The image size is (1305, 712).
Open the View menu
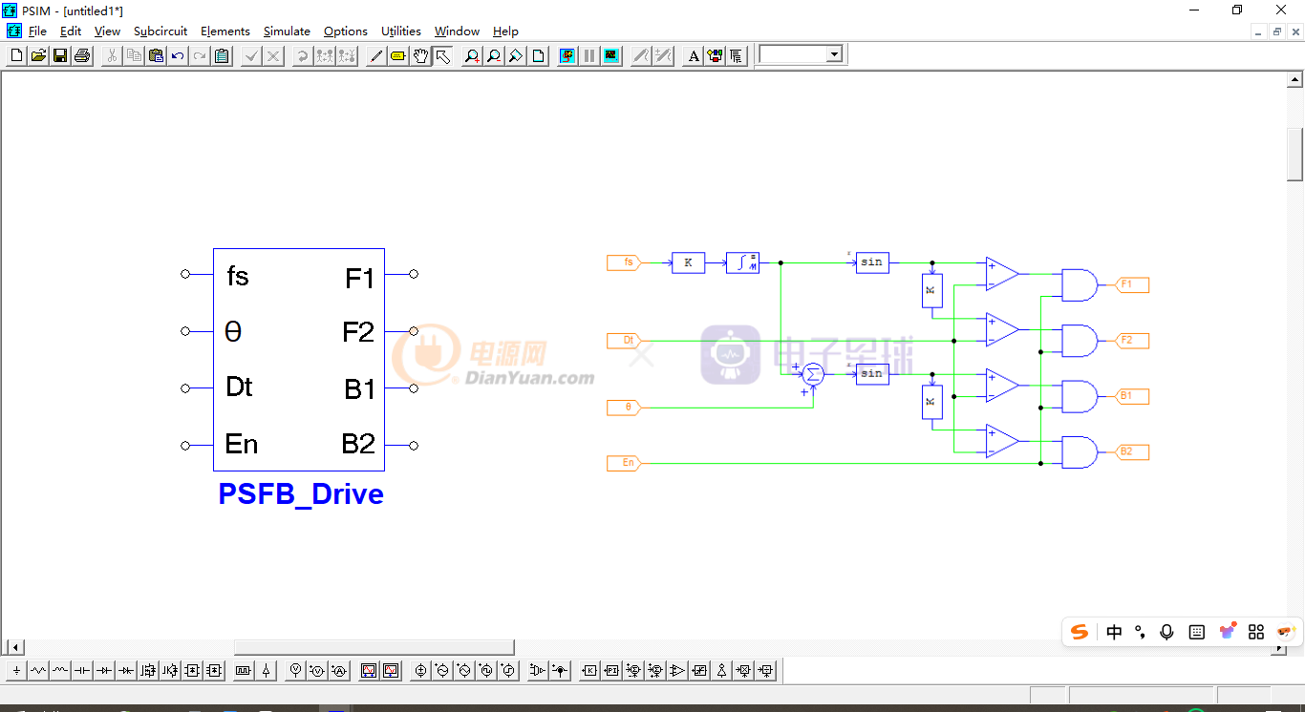tap(107, 31)
